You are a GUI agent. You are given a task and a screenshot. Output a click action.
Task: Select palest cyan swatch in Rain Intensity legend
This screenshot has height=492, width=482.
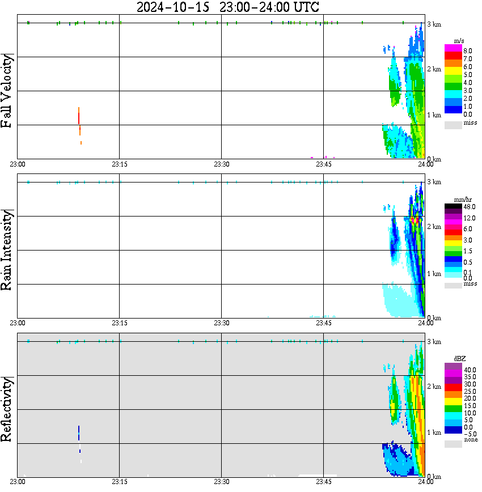click(453, 274)
